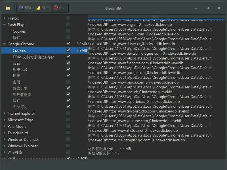
Task: Check the 密码 checkbox
Action: click(68, 82)
